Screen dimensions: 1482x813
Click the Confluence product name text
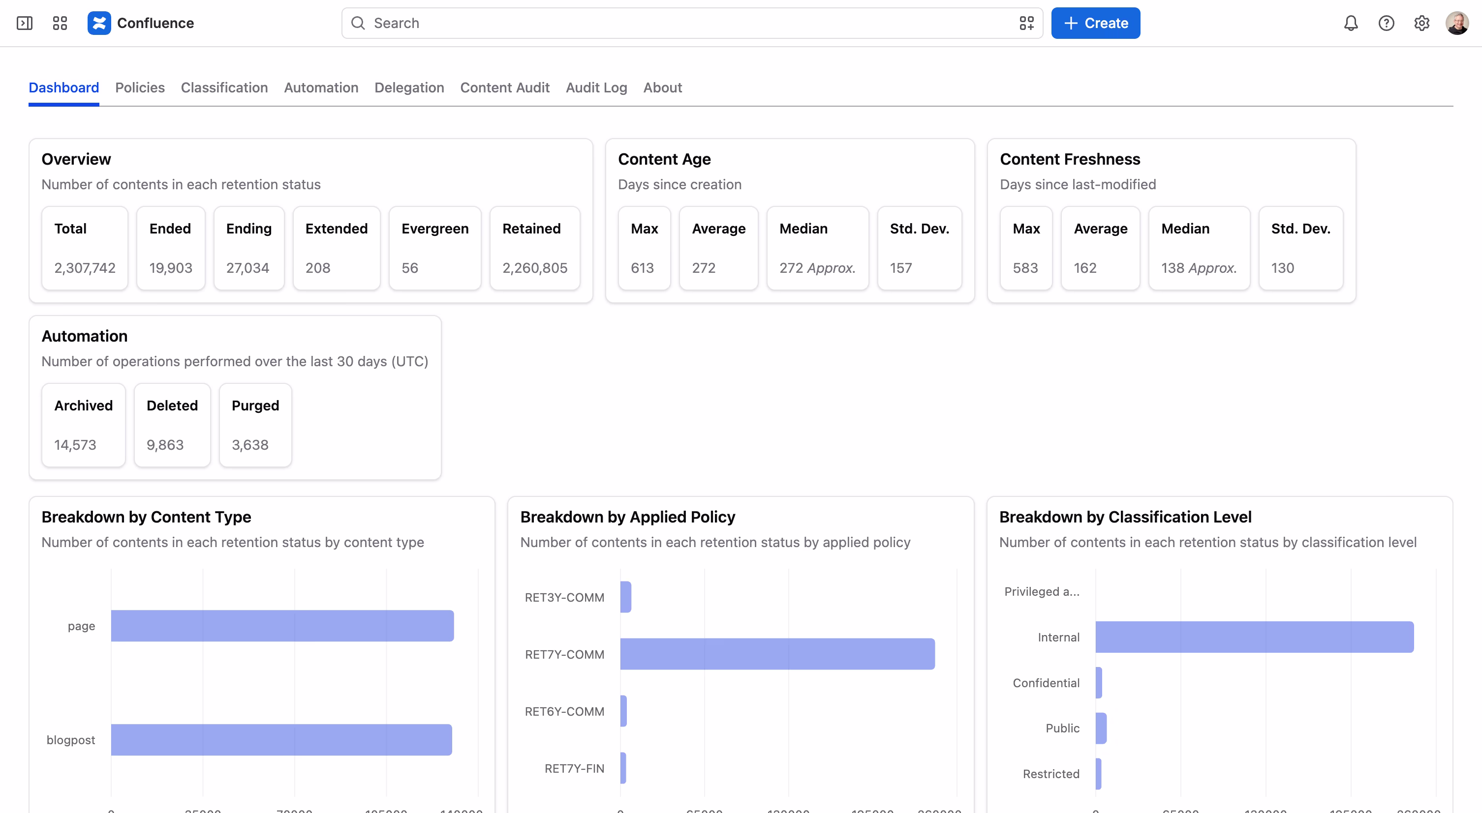point(155,23)
